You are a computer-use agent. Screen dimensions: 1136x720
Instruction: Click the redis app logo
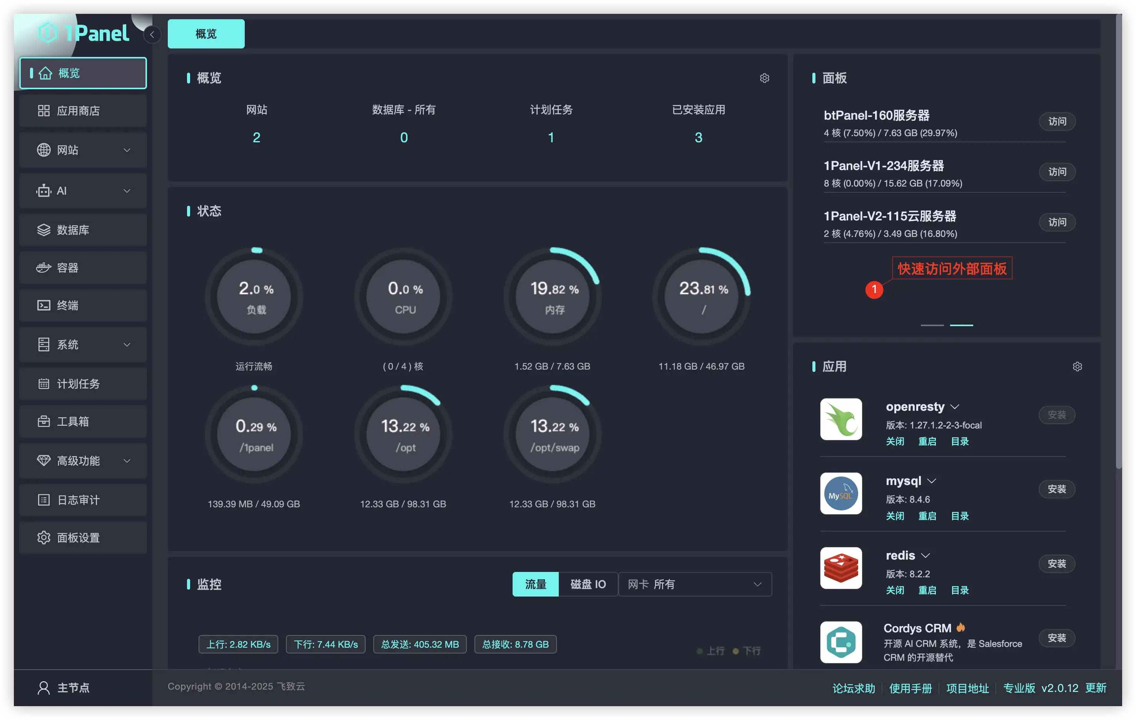[841, 568]
